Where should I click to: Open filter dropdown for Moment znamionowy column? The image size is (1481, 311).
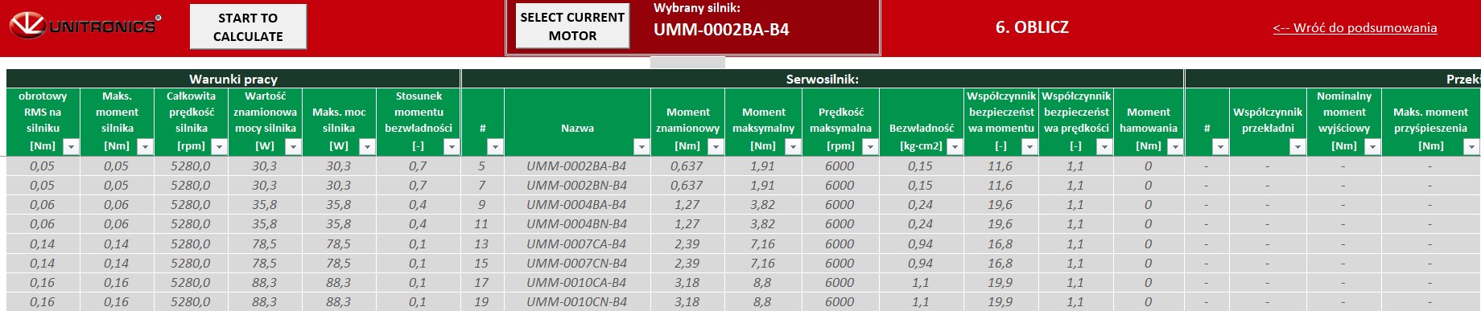(x=717, y=146)
